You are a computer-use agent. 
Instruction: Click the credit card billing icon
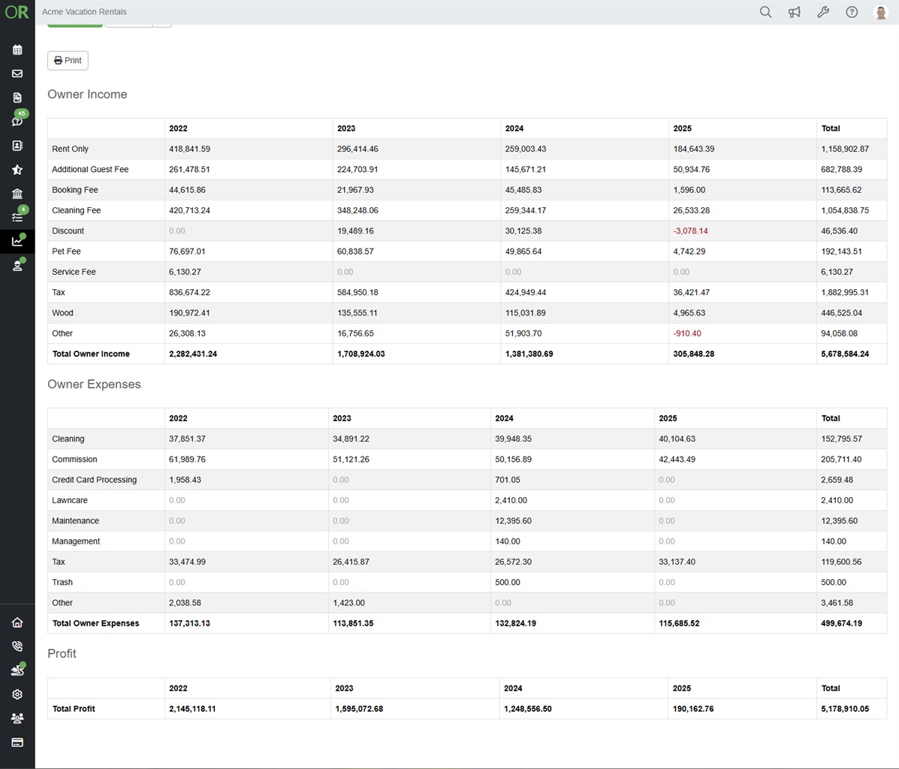(x=17, y=743)
